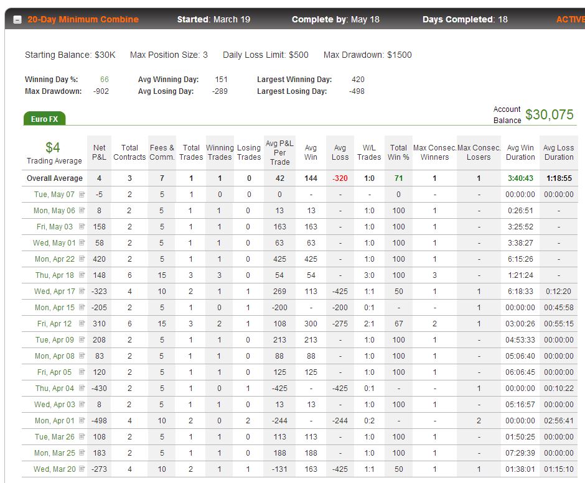Open the Mon, Apr 22 trading day
The height and width of the screenshot is (483, 585).
pos(55,259)
